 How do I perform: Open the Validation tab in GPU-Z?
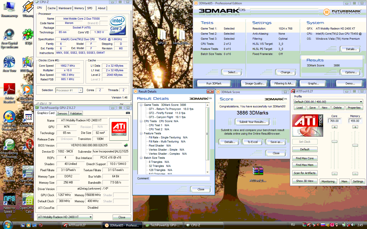(76, 113)
